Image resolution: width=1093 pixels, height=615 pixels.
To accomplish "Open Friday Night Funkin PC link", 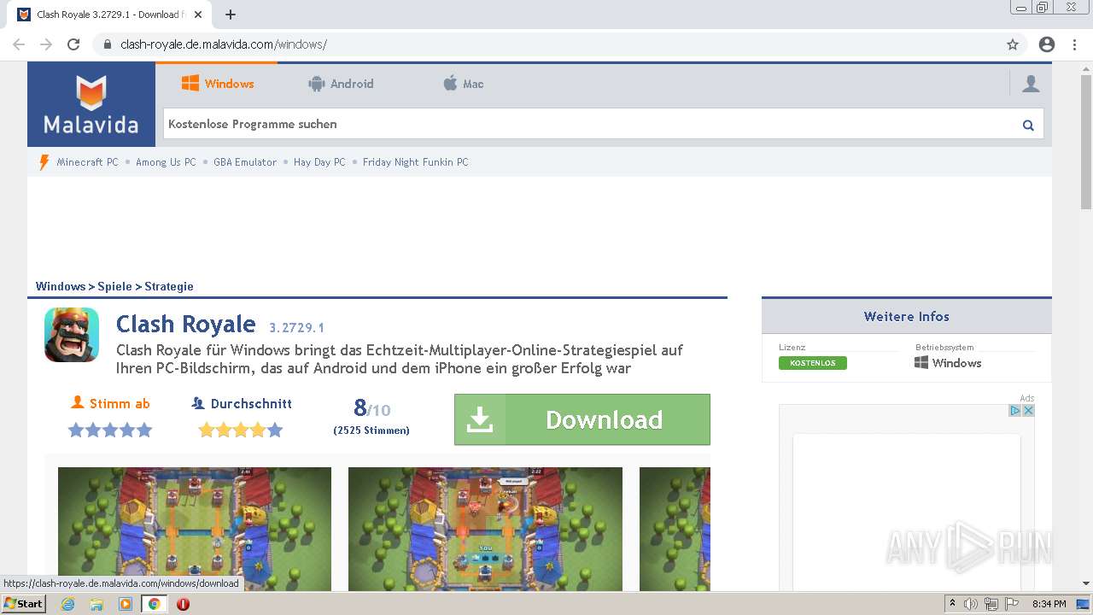I will 416,162.
